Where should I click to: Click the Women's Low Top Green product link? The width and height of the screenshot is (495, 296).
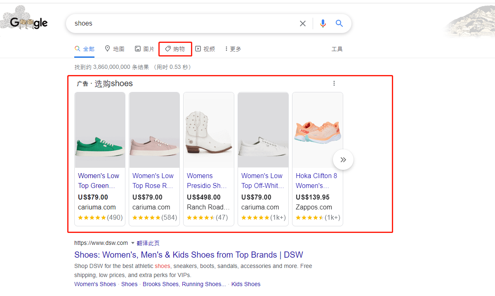coord(99,180)
